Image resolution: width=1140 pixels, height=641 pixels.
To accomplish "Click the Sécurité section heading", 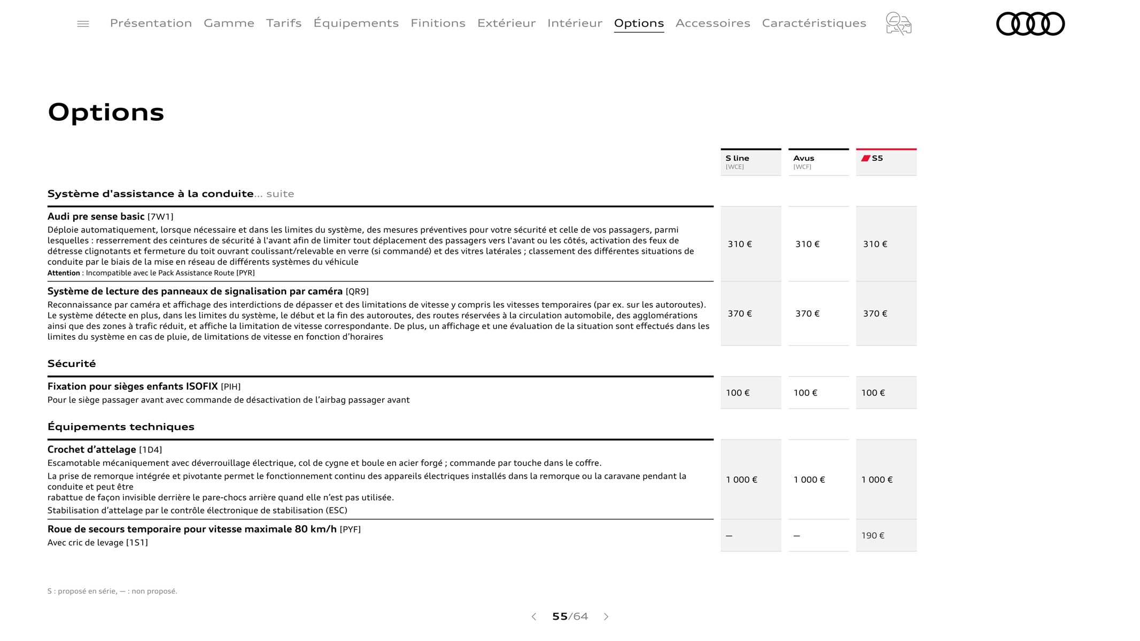I will click(72, 364).
